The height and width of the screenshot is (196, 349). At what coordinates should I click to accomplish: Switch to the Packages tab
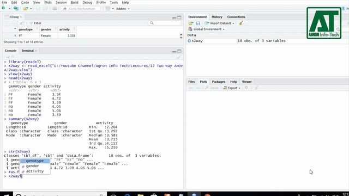pyautogui.click(x=218, y=82)
